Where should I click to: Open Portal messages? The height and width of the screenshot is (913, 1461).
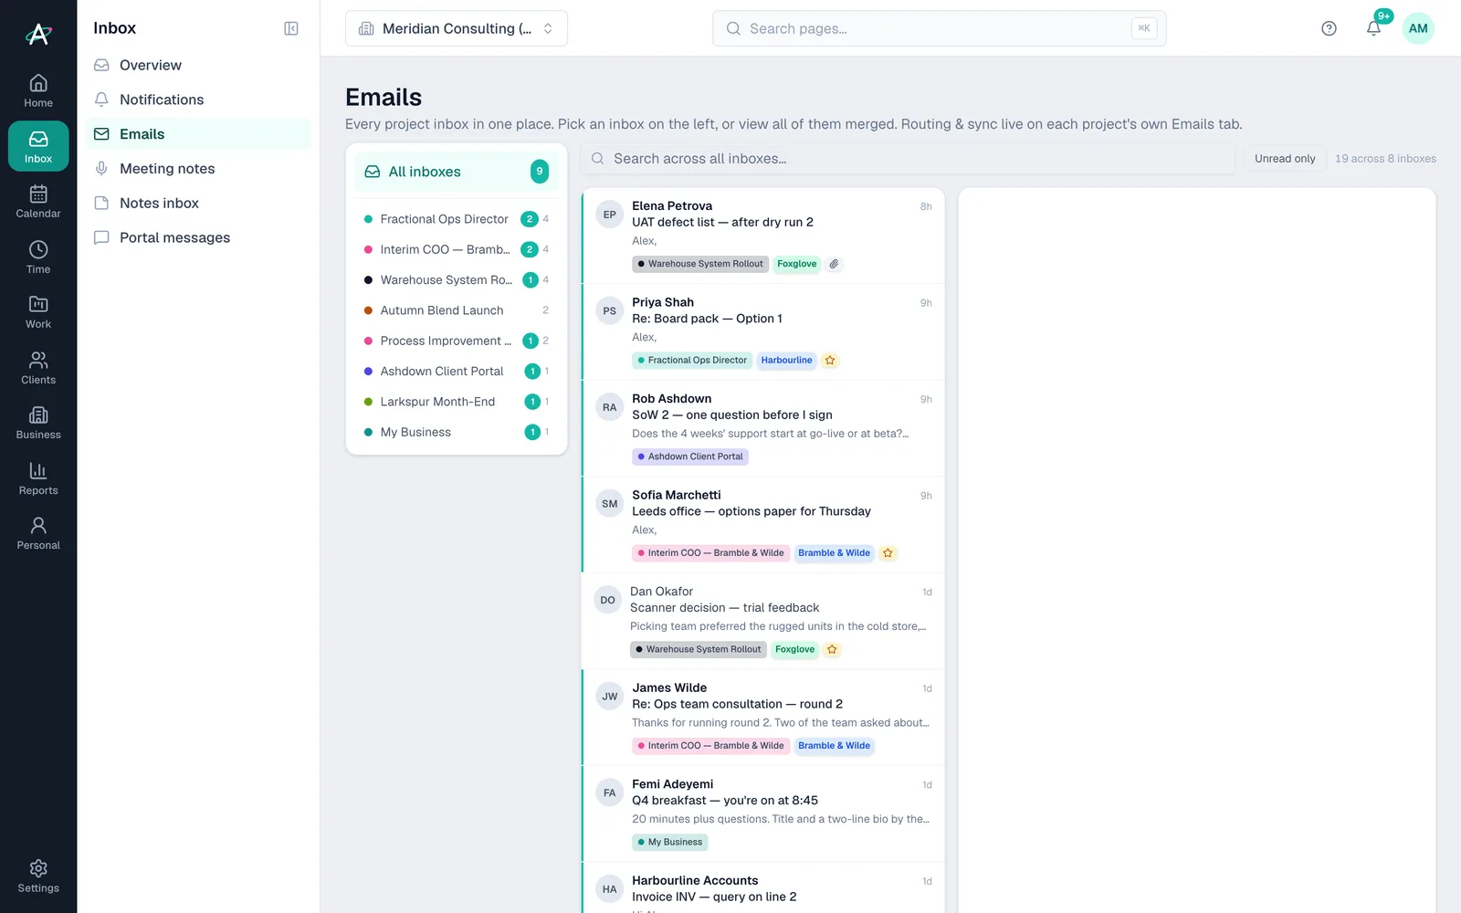click(x=198, y=237)
